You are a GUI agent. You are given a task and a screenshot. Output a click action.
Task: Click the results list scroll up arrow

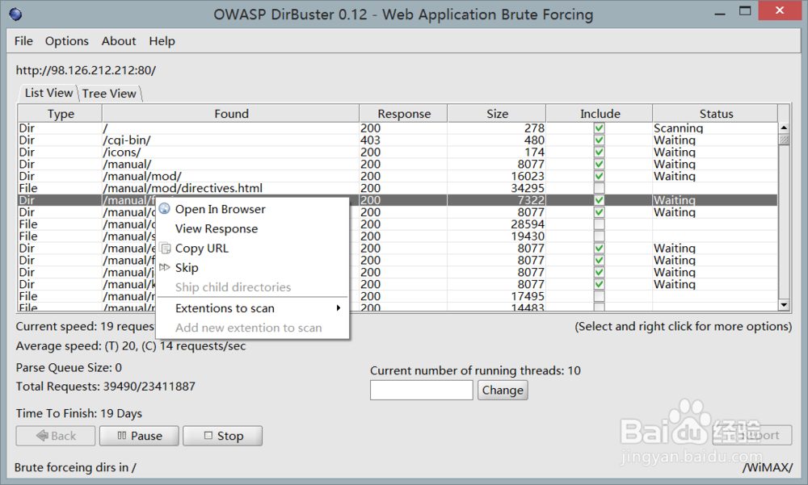tap(784, 128)
